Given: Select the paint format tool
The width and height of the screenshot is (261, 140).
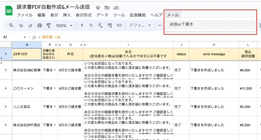Looking at the screenshot, I should point(49,25).
